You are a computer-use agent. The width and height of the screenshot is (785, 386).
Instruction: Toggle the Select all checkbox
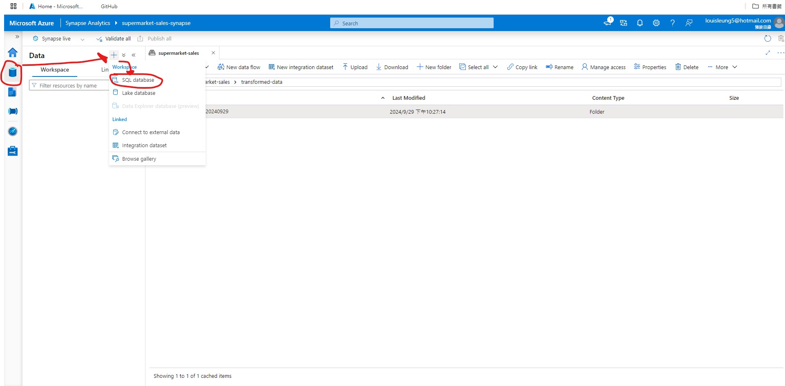(462, 67)
